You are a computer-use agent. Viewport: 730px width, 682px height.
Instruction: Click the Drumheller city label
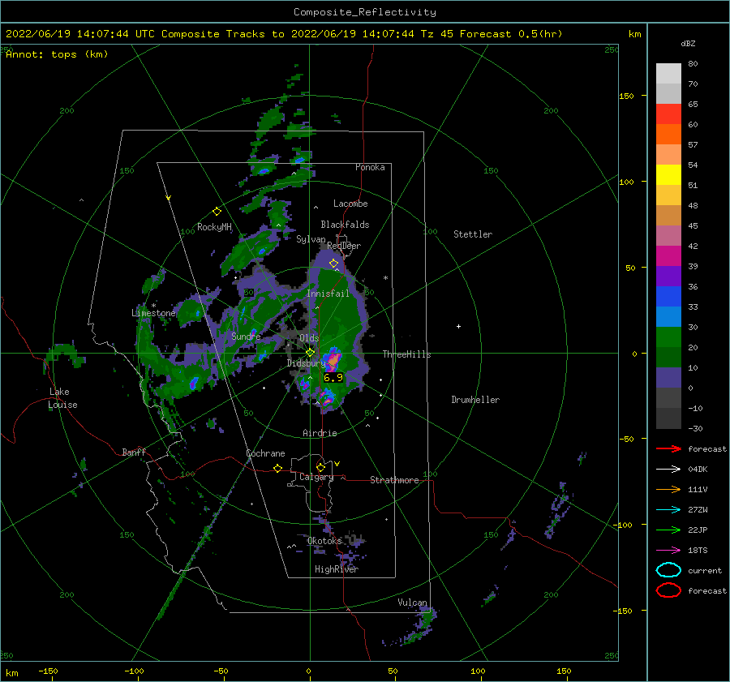[x=475, y=400]
